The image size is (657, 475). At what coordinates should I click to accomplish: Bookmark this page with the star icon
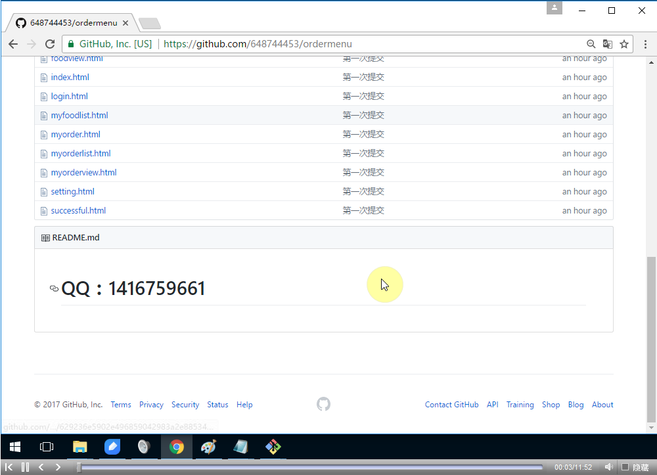pos(624,44)
